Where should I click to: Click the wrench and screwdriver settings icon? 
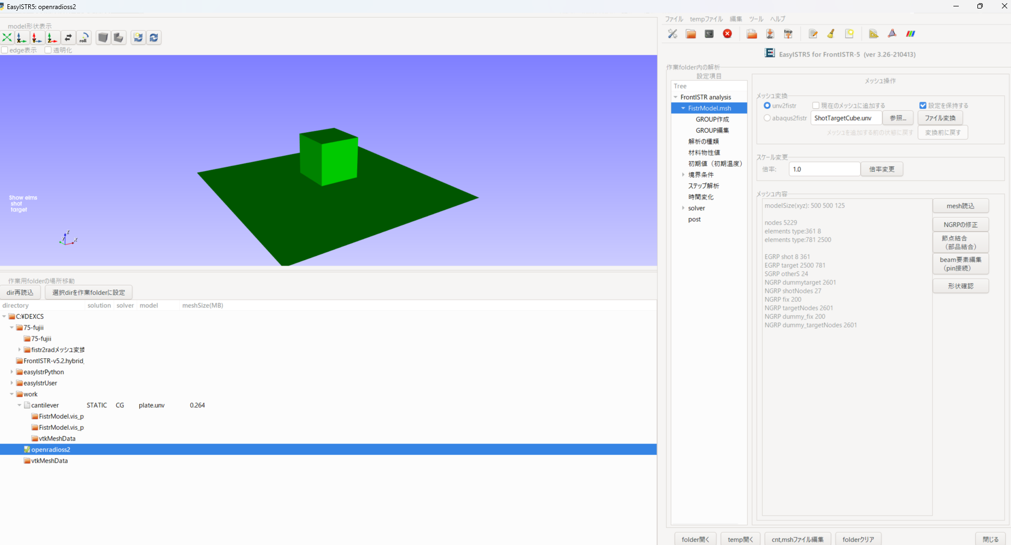(x=672, y=34)
